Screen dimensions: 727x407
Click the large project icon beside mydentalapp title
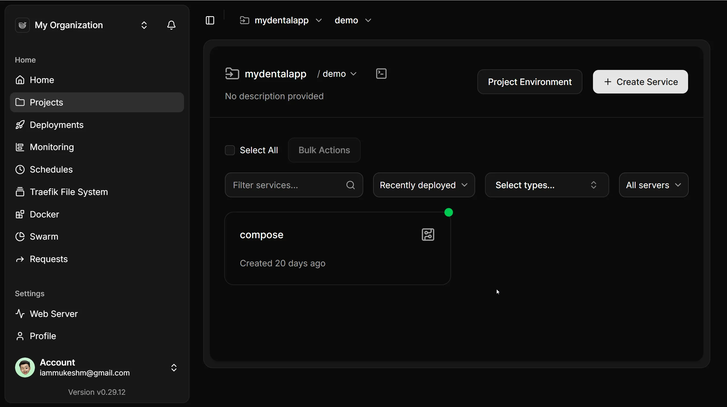tap(232, 74)
